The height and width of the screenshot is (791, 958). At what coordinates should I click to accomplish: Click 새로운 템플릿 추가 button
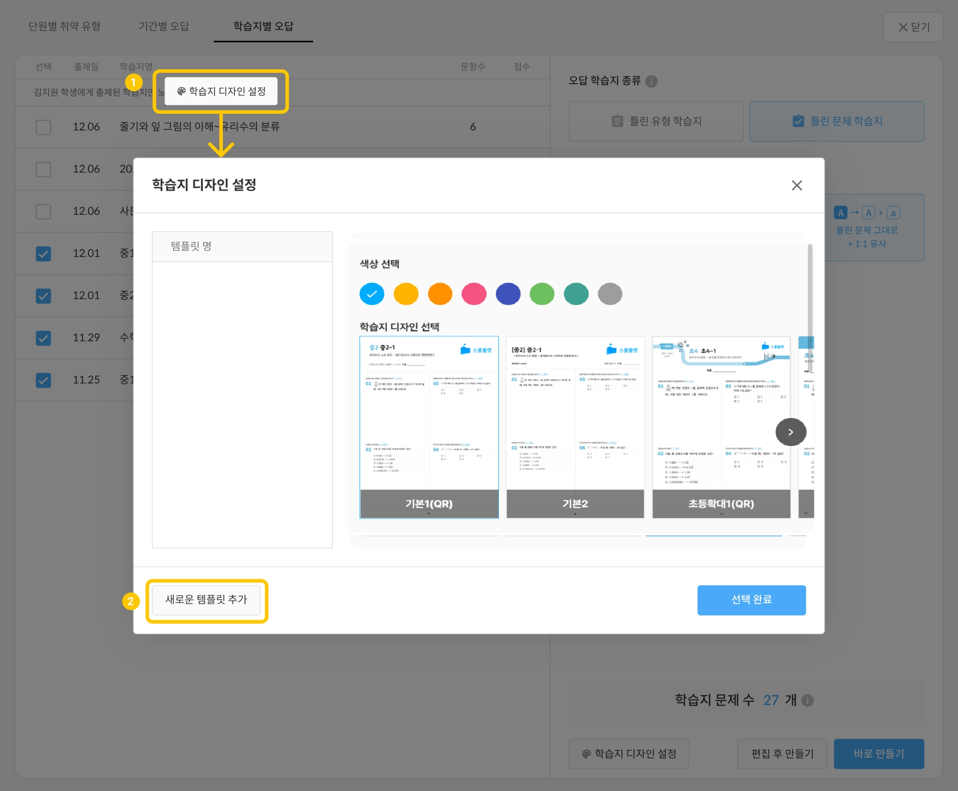coord(206,600)
